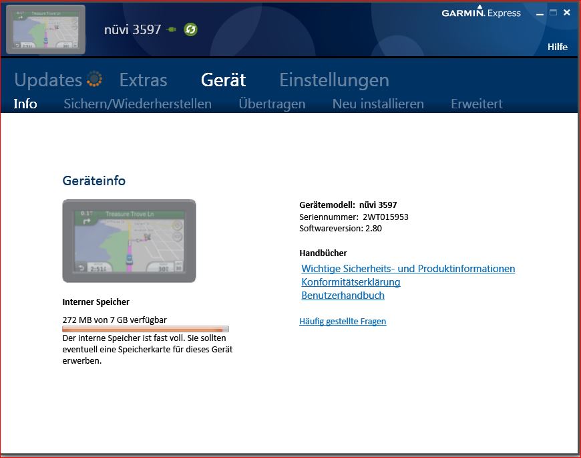Click the internal storage usage bar
The height and width of the screenshot is (458, 581).
click(x=145, y=329)
